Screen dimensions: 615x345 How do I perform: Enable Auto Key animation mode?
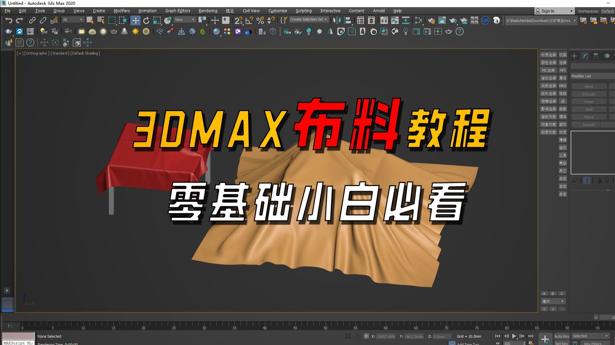tap(561, 336)
